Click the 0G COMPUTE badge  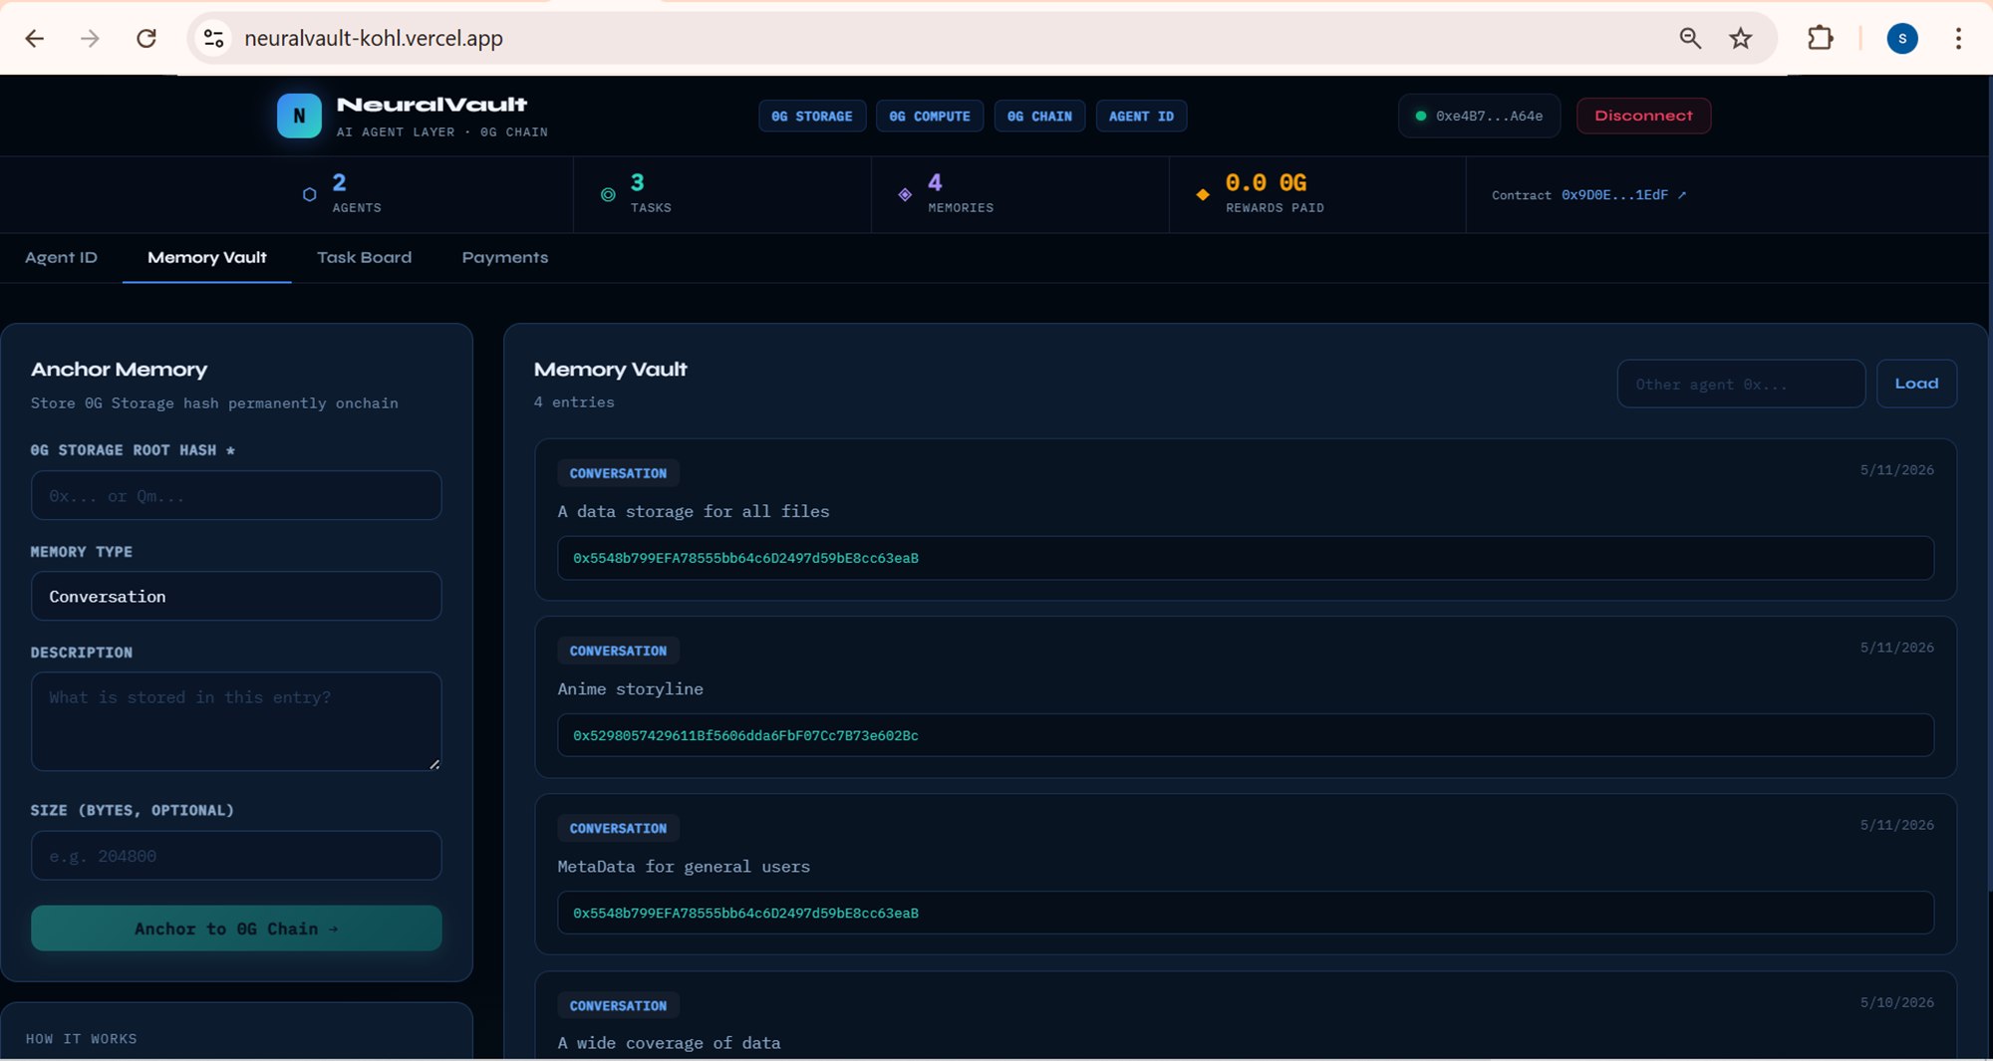tap(930, 116)
